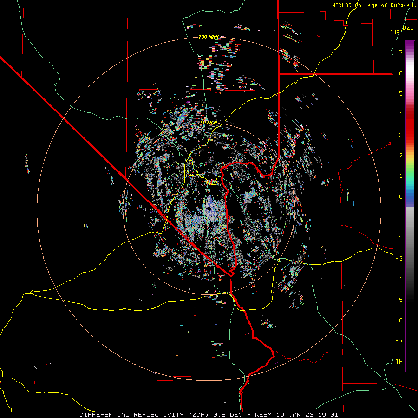Click the -1 legend value
Screen dimensions: 418x418
pyautogui.click(x=399, y=217)
